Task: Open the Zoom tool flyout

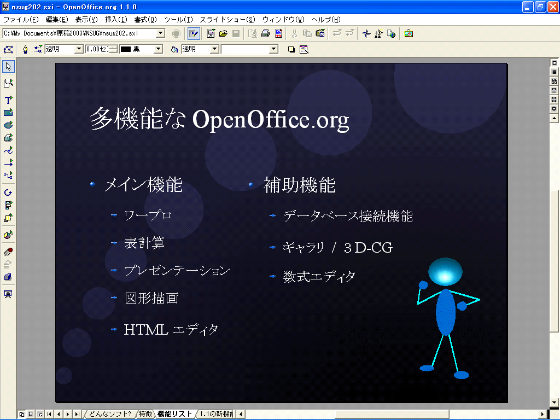Action: (x=8, y=83)
